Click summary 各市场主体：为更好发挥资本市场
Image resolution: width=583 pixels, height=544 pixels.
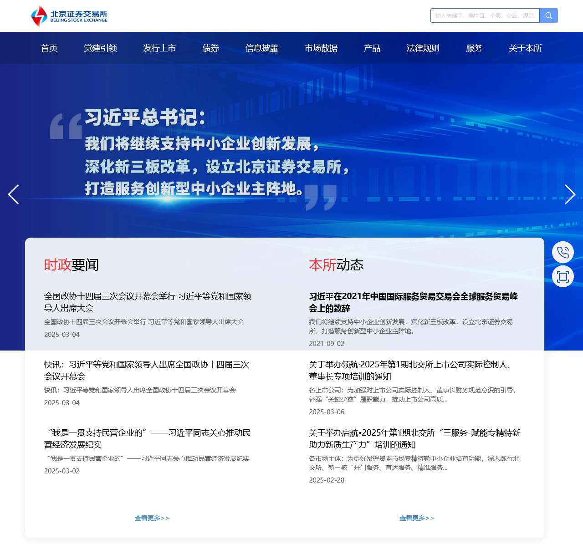[x=414, y=463]
